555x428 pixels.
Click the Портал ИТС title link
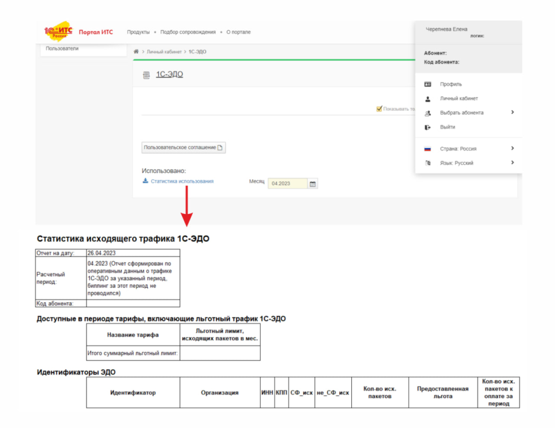click(96, 32)
